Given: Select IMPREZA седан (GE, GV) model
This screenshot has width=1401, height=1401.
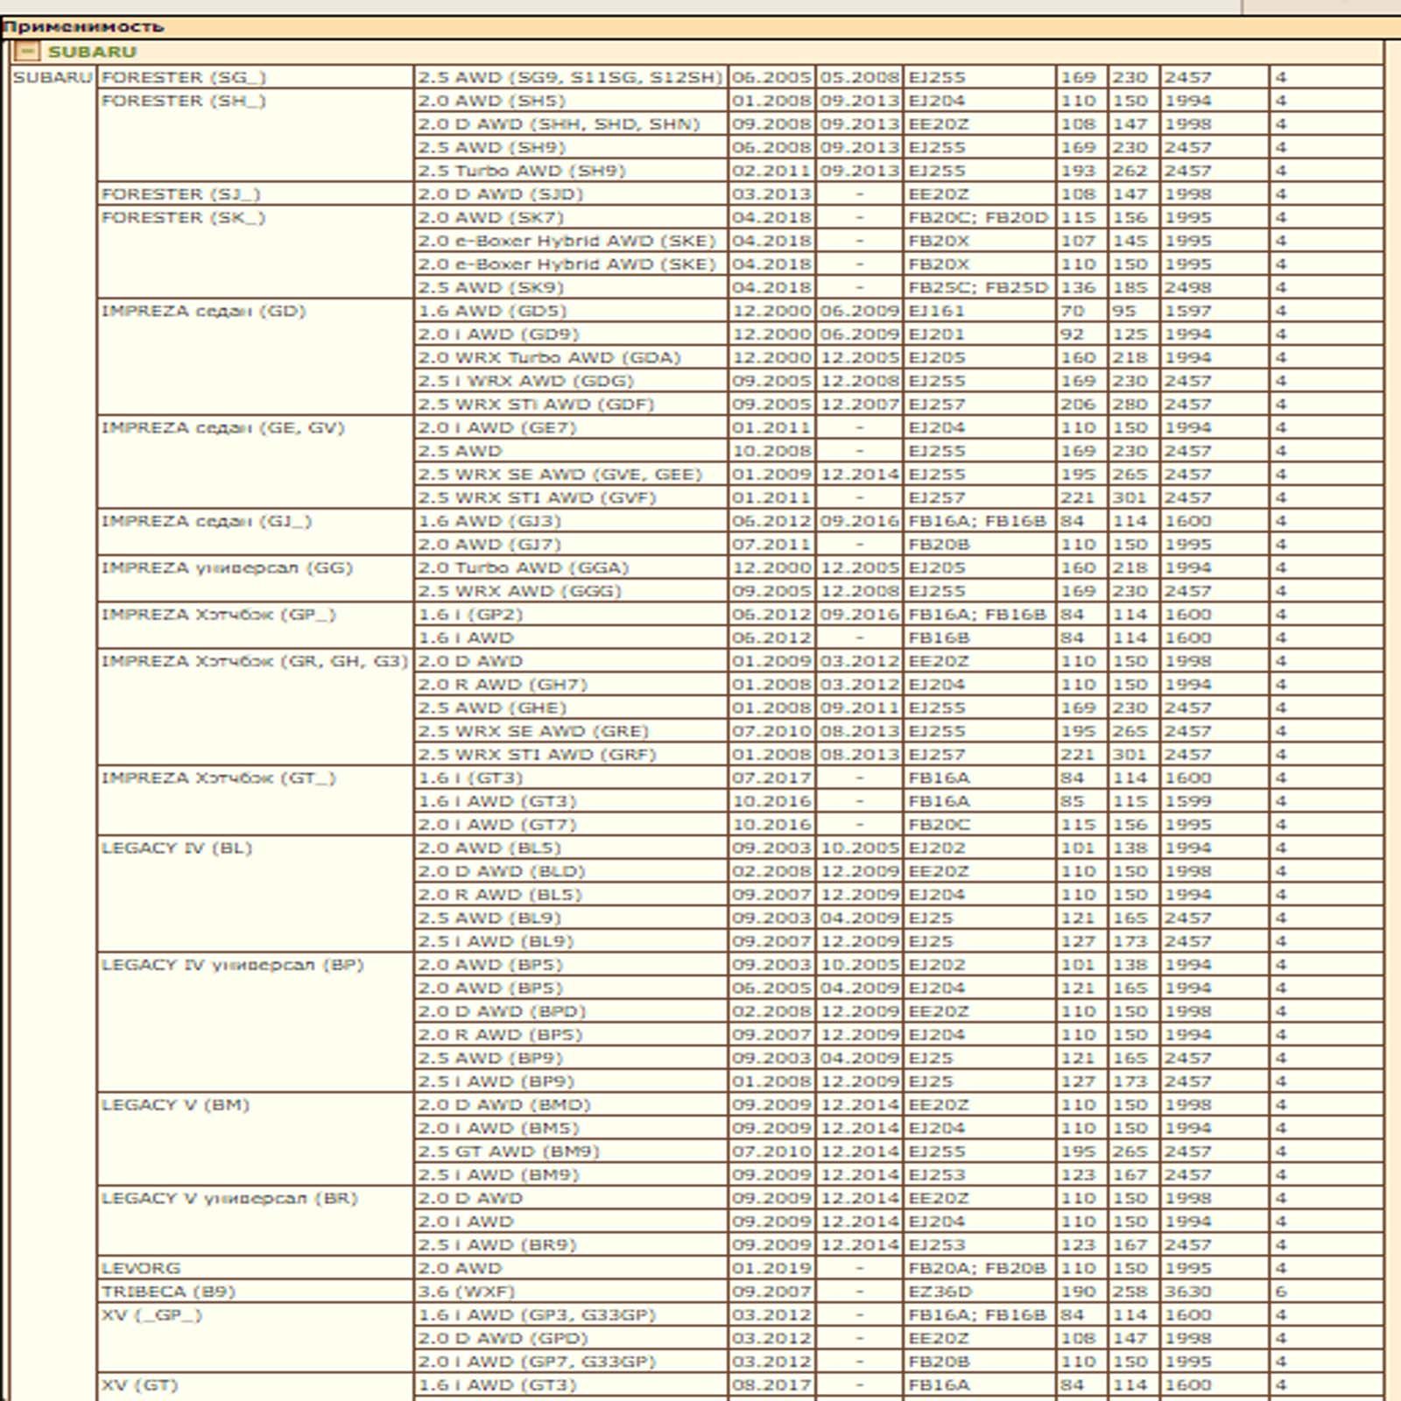Looking at the screenshot, I should pos(222,427).
